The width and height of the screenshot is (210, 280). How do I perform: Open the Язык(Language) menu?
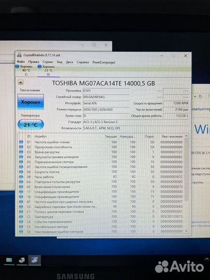[104, 62]
